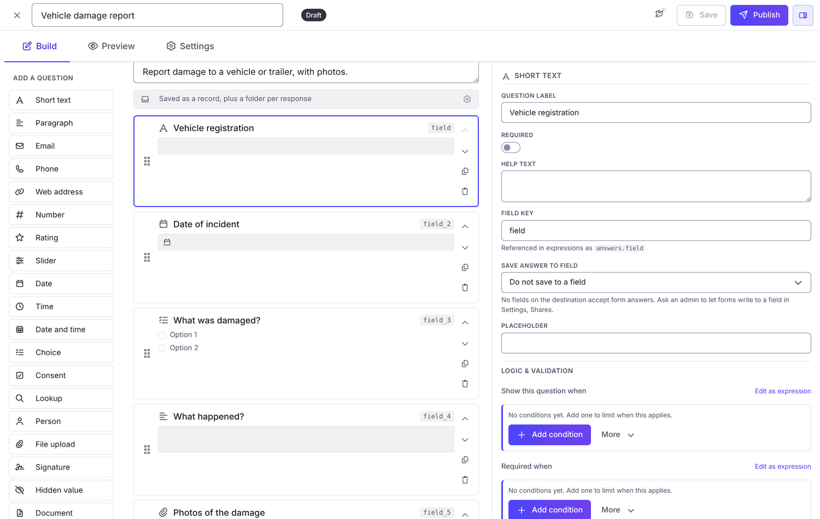Move Date of incident question up
The height and width of the screenshot is (519, 820).
coord(465,226)
